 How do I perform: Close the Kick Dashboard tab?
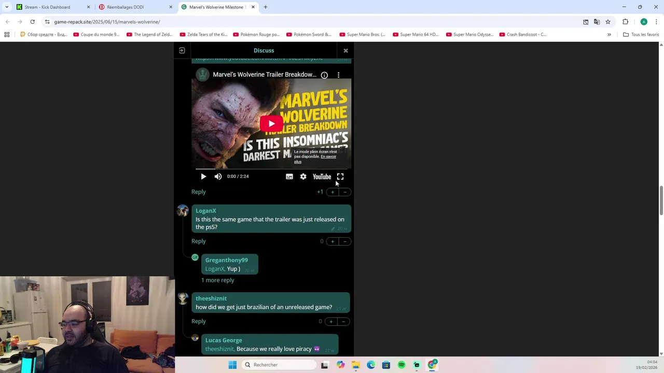(x=88, y=7)
